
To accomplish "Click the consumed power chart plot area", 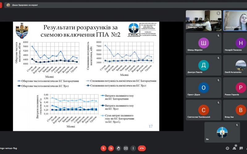I will 128,52.
